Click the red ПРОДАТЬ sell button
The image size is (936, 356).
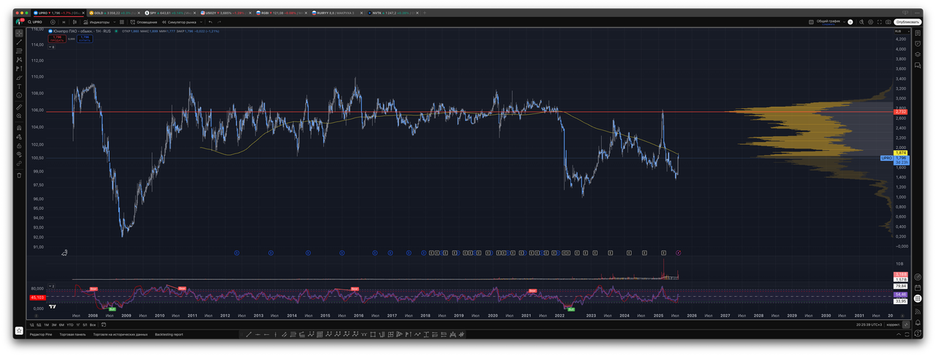56,38
